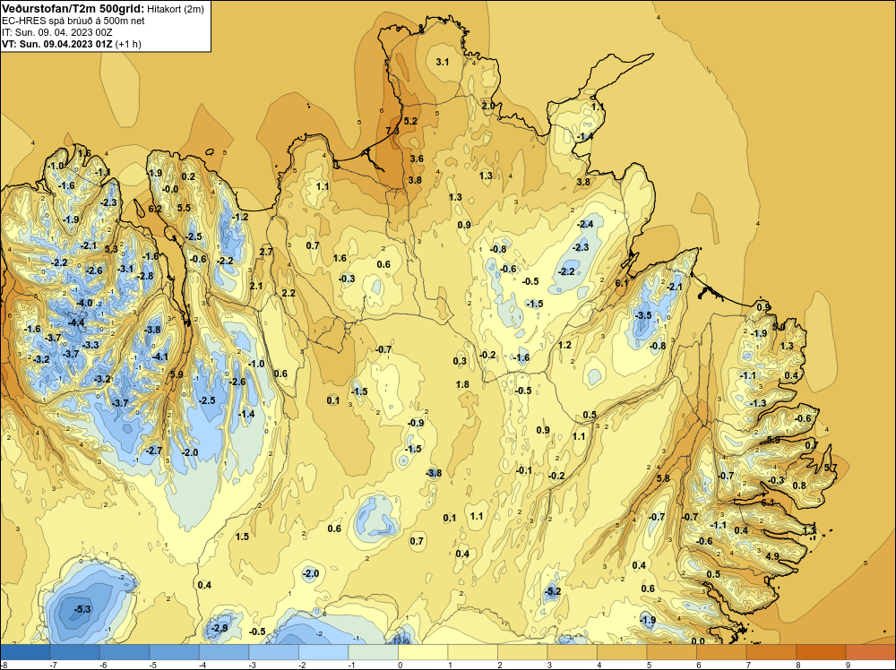
Task: Select legend color between -1 and 0
Action: tap(373, 652)
